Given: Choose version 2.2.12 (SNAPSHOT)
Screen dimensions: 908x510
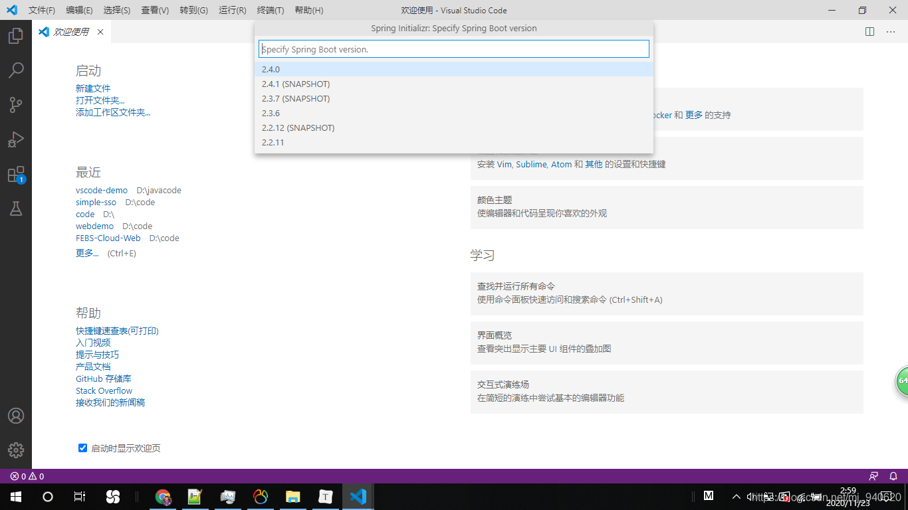Looking at the screenshot, I should click(x=453, y=127).
